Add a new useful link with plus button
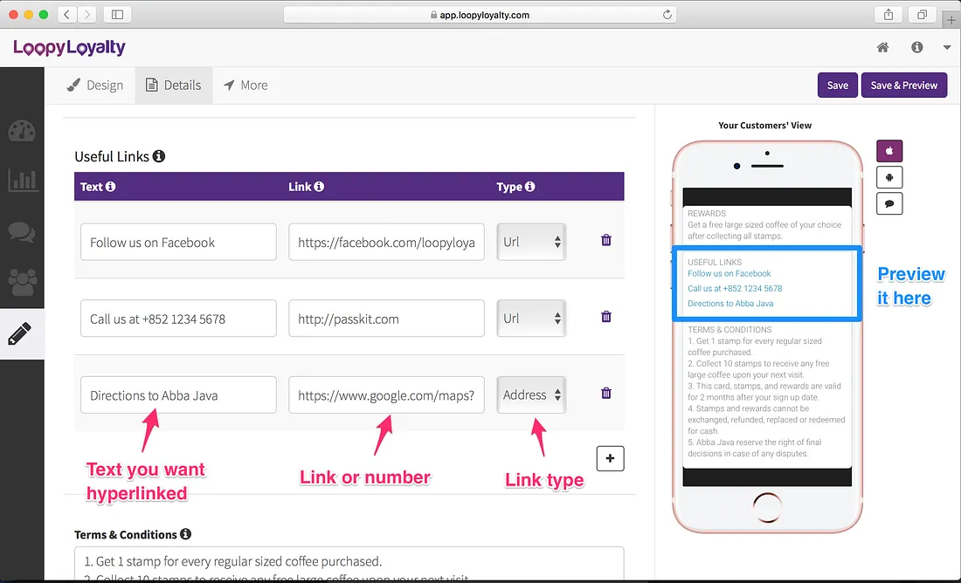Viewport: 961px width, 583px height. pos(610,459)
